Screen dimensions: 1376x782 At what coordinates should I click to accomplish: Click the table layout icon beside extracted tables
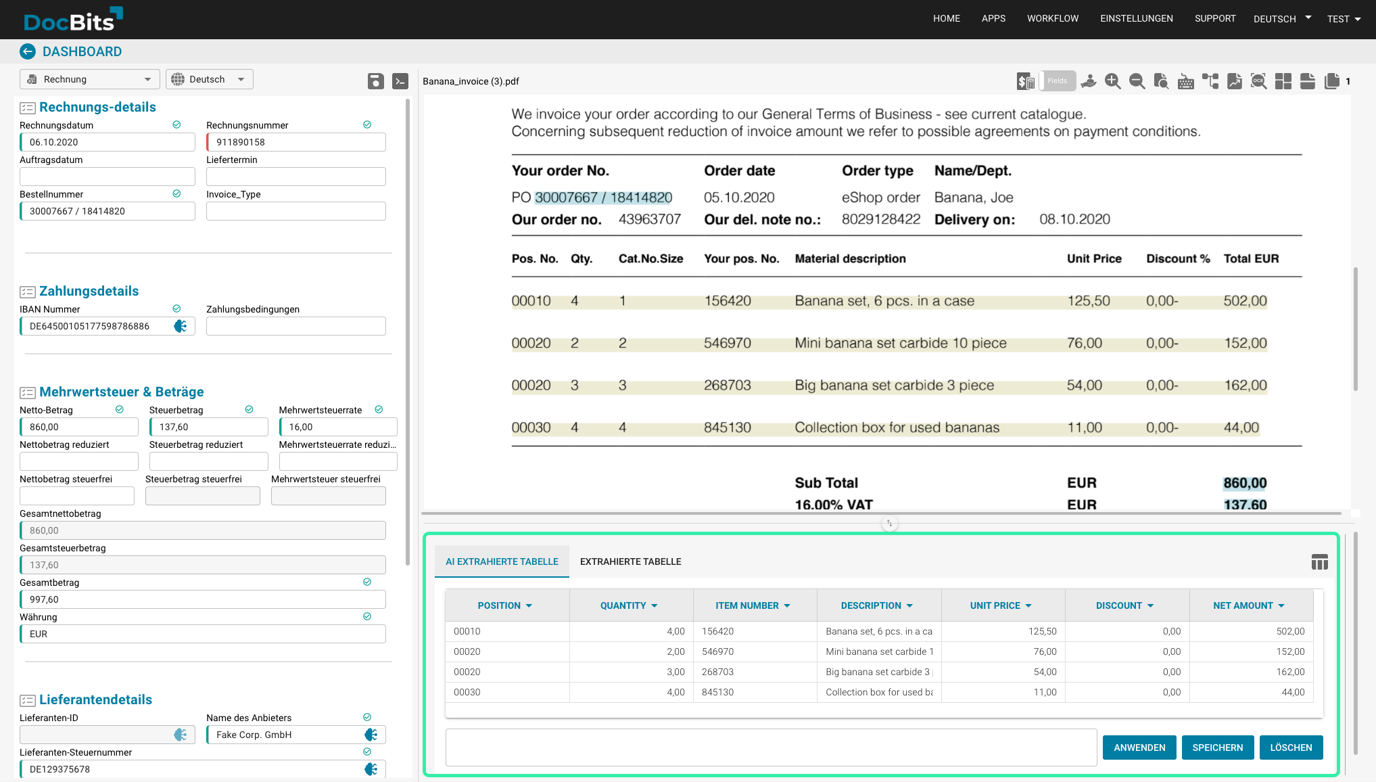tap(1319, 561)
